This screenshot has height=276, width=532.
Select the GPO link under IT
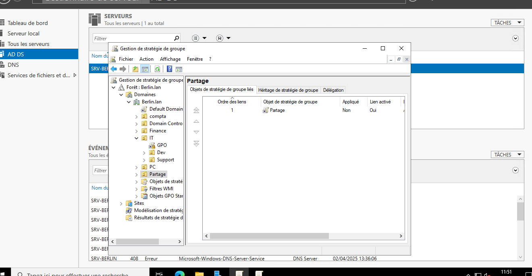[x=162, y=145]
